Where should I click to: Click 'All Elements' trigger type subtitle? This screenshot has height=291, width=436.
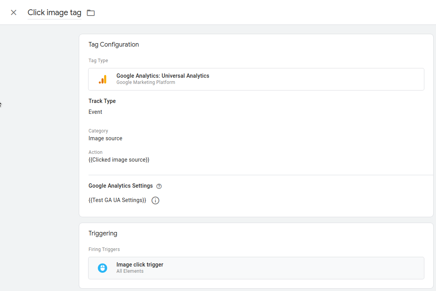(x=130, y=271)
